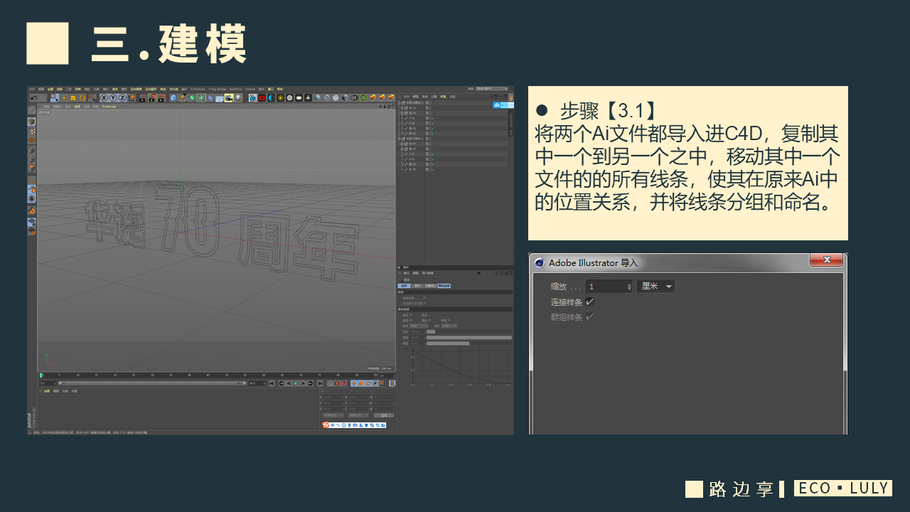Select the 华诞70周年-2 object
910x512 pixels.
point(415,103)
